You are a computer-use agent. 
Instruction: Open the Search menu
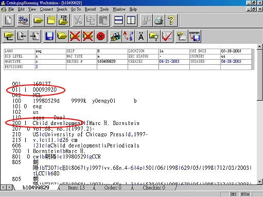point(62,9)
